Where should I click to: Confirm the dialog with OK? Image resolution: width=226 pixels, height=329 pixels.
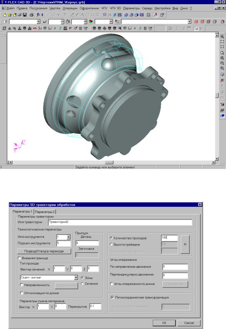click(164, 323)
